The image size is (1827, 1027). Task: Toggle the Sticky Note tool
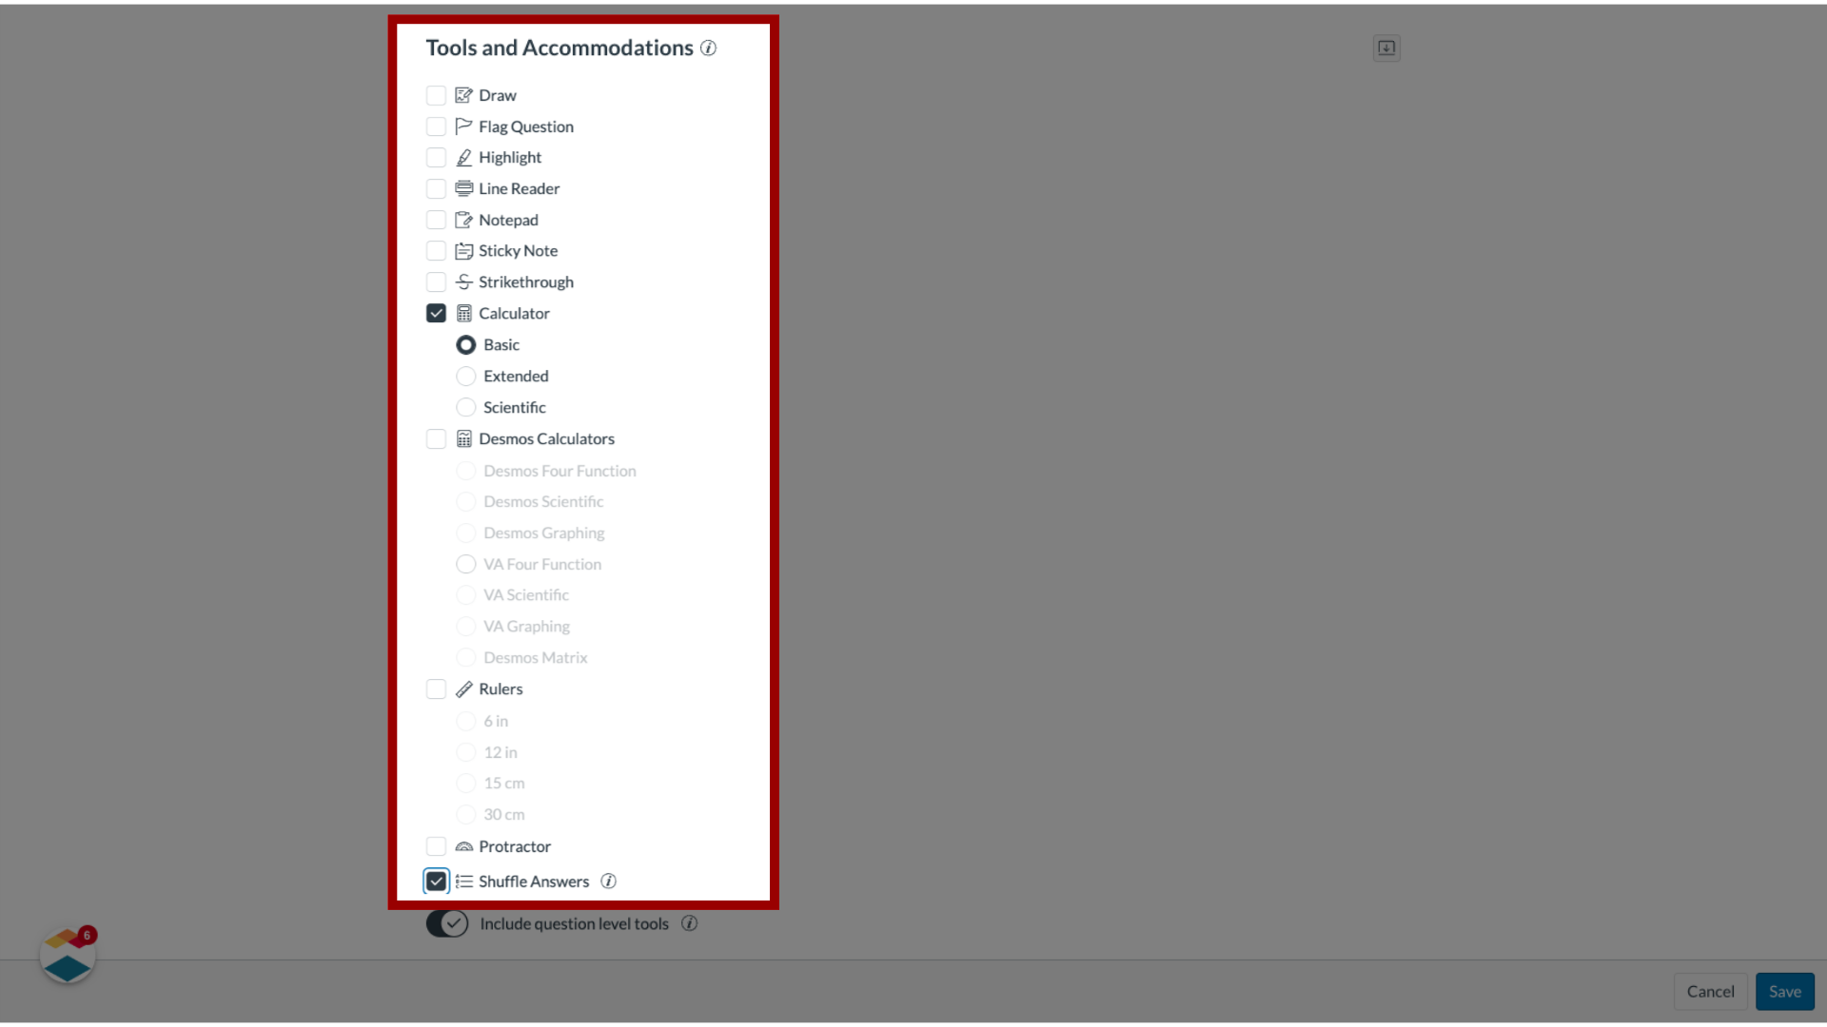pos(436,251)
